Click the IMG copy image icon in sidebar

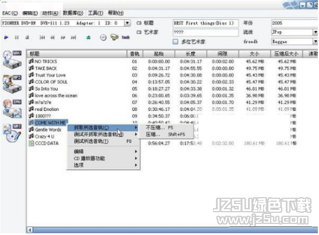pos(12,108)
